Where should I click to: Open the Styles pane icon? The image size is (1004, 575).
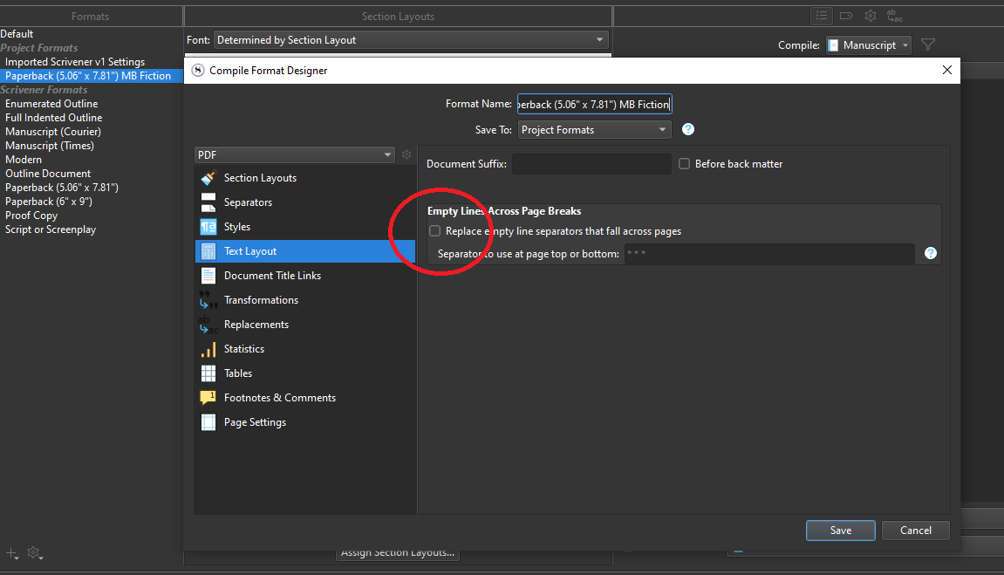click(208, 227)
